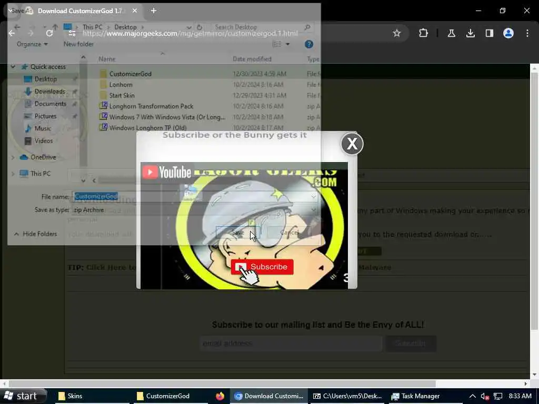Open Organize menu in Save dialog
This screenshot has height=404, width=539.
(32, 44)
